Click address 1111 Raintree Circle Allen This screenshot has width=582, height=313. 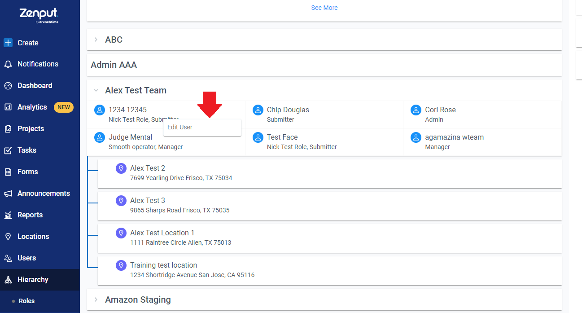pyautogui.click(x=180, y=242)
